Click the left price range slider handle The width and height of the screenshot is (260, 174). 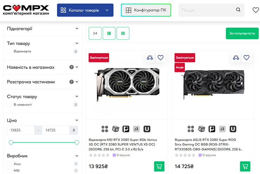pyautogui.click(x=11, y=142)
